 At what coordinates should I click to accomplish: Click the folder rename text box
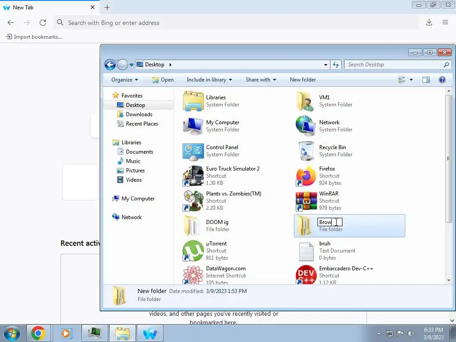point(330,222)
